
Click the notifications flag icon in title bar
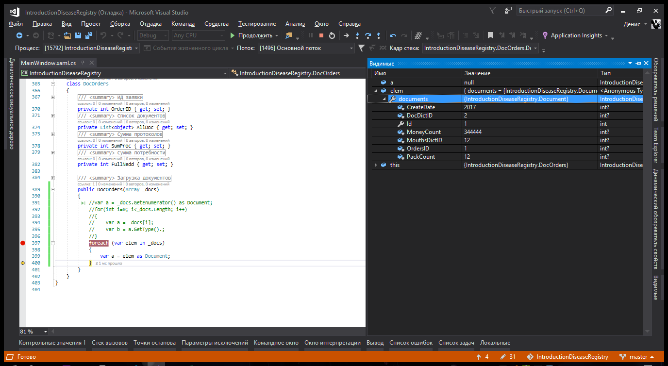[493, 10]
